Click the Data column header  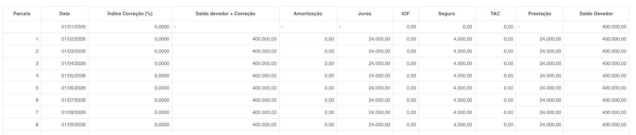click(65, 14)
